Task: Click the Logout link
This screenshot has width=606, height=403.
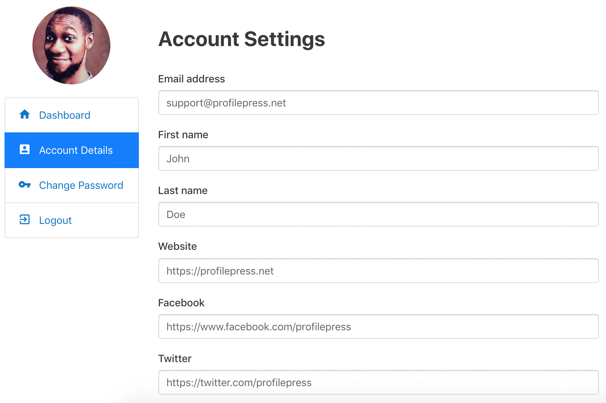Action: click(72, 220)
